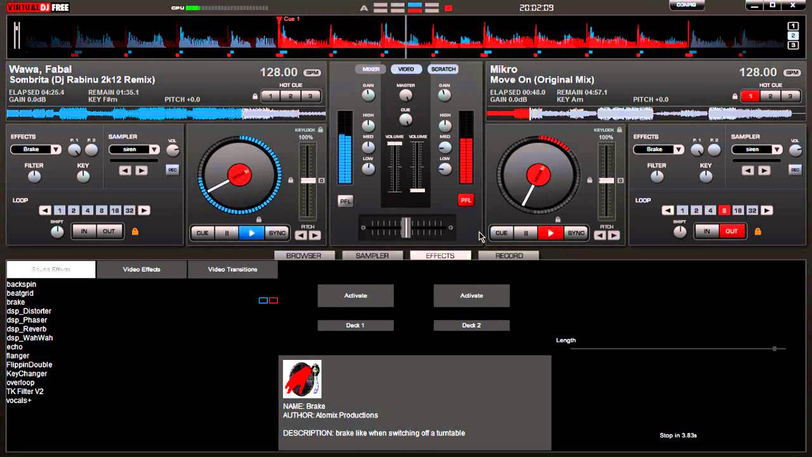
Task: Toggle right deck hot cue lock
Action: point(735,96)
